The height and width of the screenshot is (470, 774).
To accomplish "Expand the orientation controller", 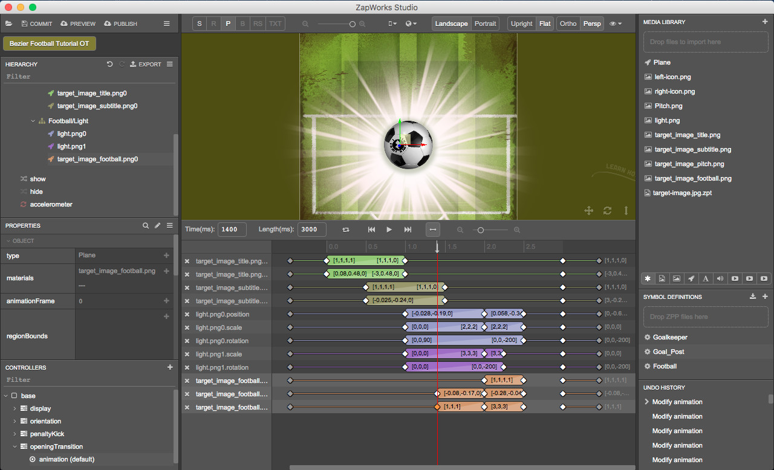I will [x=15, y=421].
